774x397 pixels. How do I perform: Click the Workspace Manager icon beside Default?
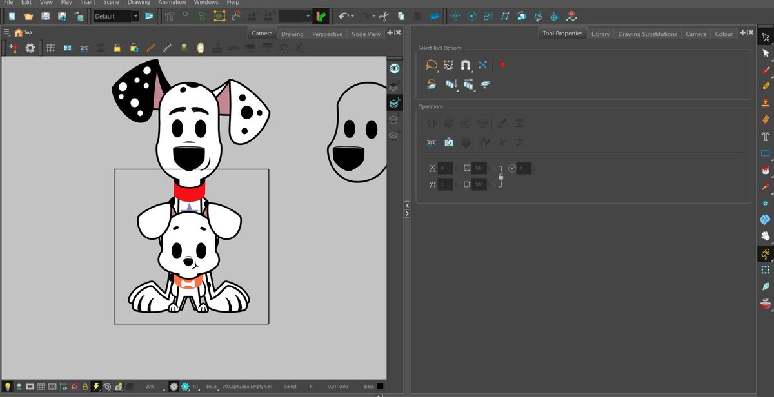[x=149, y=16]
